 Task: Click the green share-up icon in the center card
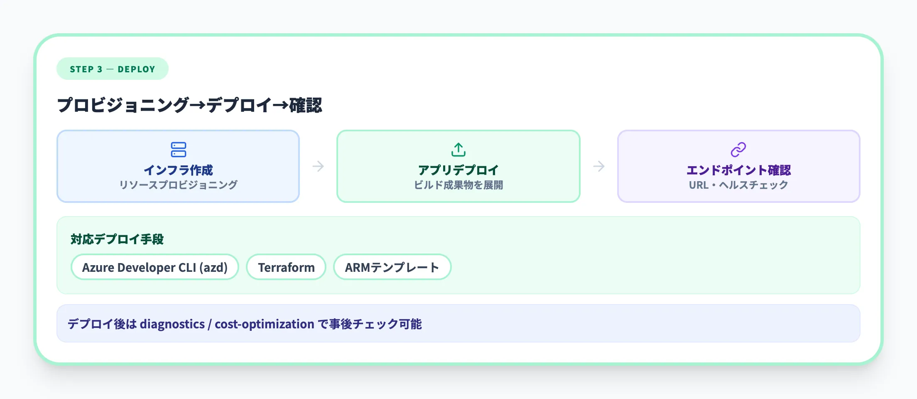point(458,150)
